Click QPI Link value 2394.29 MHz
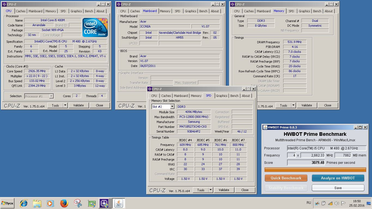Viewport: 372px width, 209px height. point(37,86)
